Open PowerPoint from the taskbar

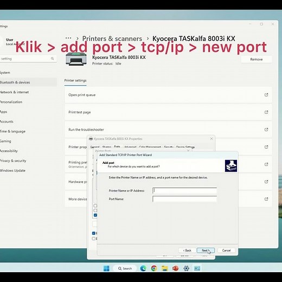(x=175, y=268)
